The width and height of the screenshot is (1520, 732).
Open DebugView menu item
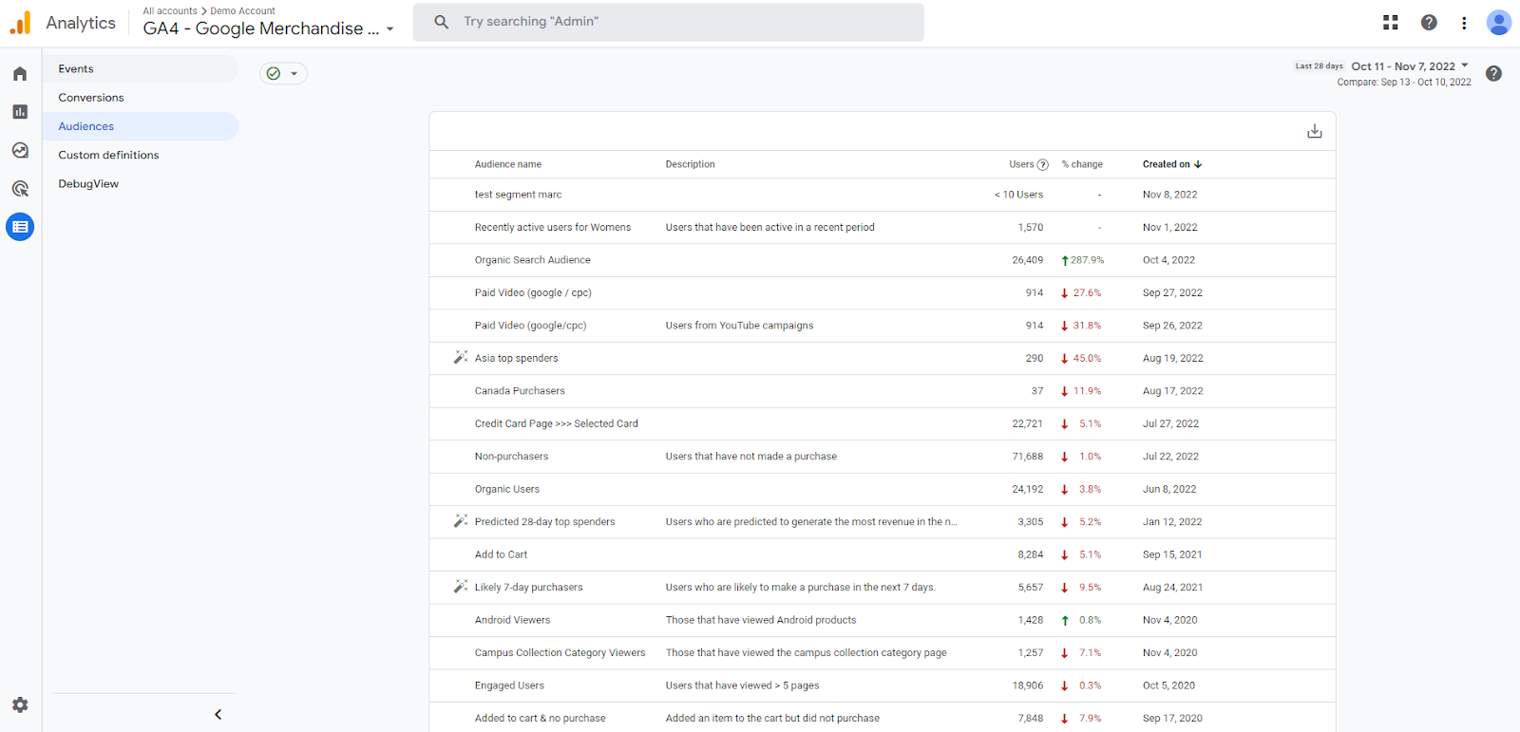[x=141, y=184]
